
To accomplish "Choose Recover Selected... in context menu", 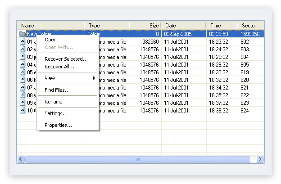I will (68, 59).
